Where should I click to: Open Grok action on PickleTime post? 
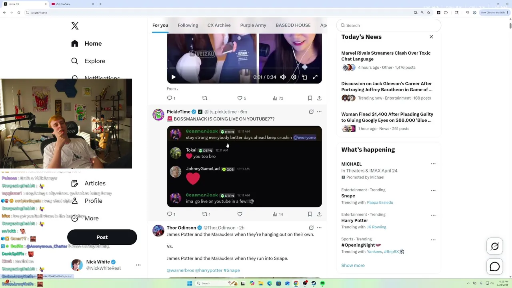coord(311,112)
